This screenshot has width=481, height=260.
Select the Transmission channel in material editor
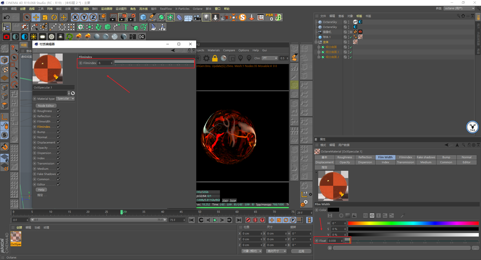click(x=46, y=163)
